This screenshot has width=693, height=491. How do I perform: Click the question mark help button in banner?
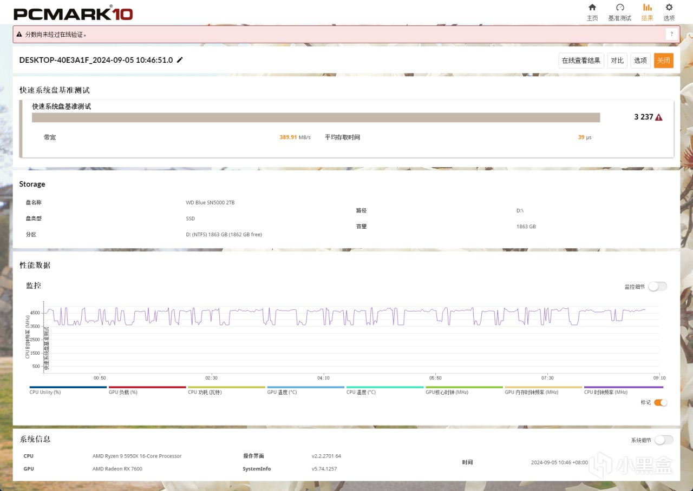pos(672,34)
